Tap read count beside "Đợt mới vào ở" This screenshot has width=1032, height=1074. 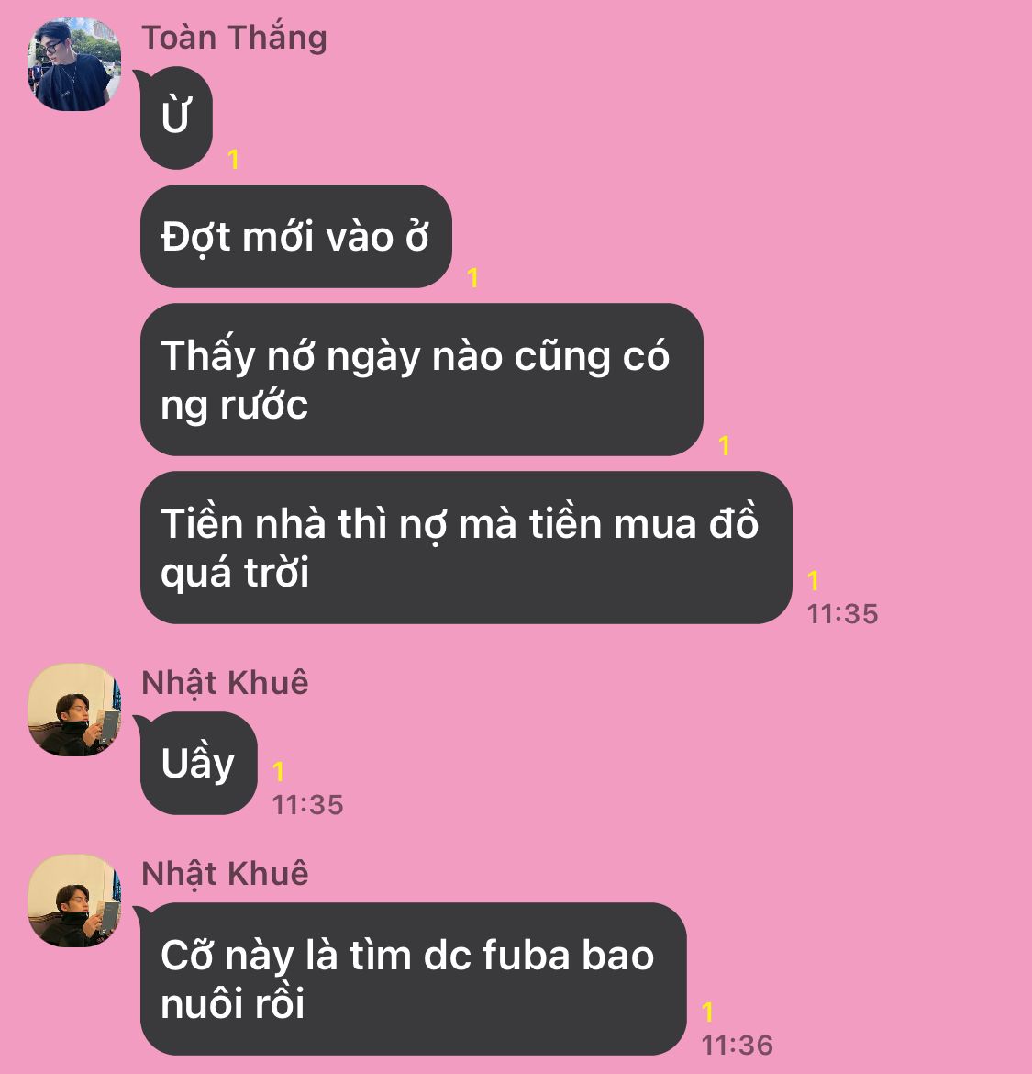[472, 278]
